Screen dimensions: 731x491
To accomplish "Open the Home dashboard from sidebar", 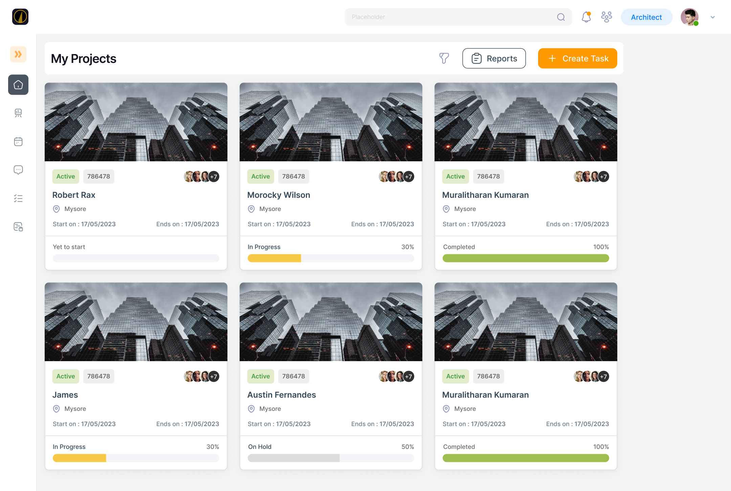I will [x=18, y=85].
